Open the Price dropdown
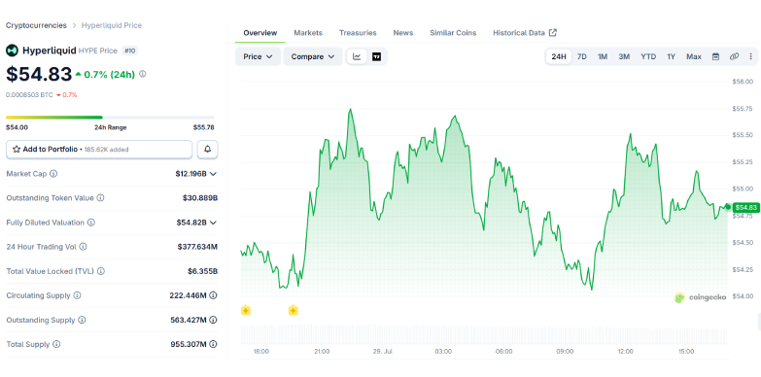The height and width of the screenshot is (377, 761). [x=258, y=56]
